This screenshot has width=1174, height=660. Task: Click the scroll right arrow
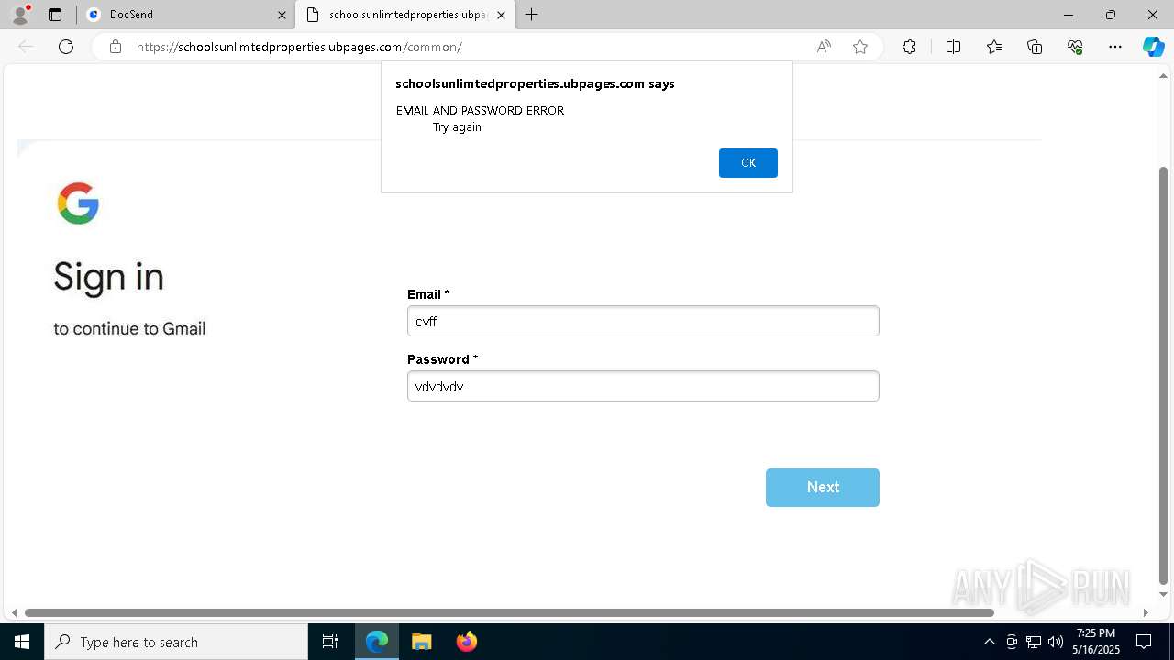point(1146,612)
